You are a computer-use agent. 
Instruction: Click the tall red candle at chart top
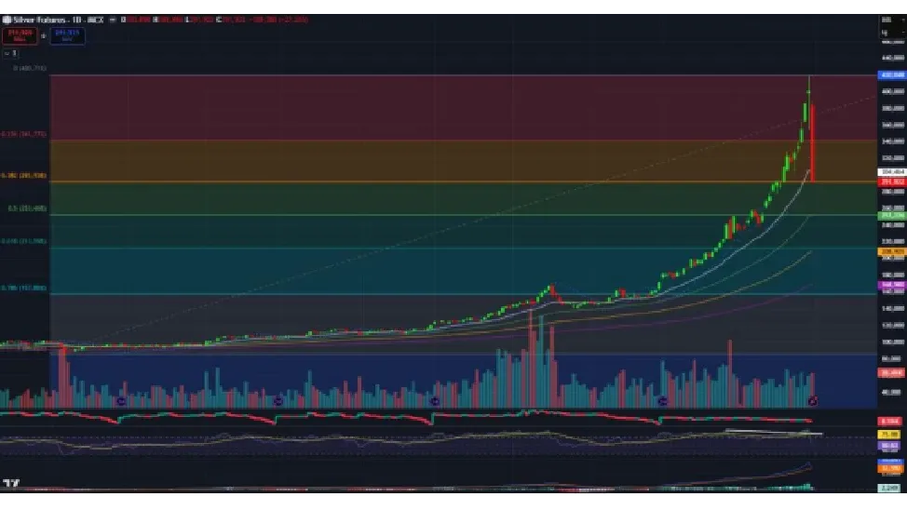(813, 142)
